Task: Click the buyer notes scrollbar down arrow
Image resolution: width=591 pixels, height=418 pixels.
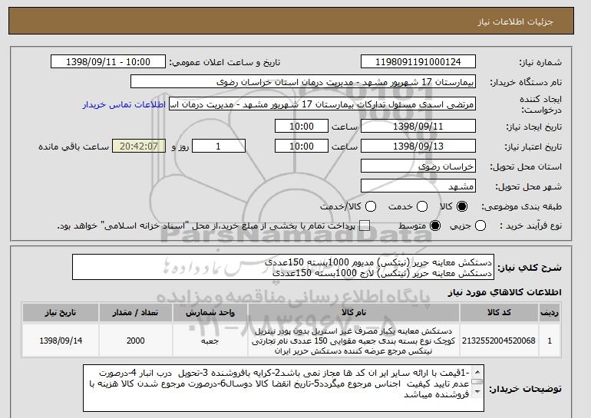Action: pos(477,392)
